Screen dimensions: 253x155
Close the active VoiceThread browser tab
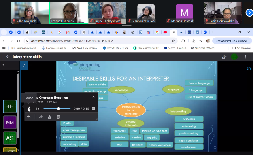tap(174, 32)
